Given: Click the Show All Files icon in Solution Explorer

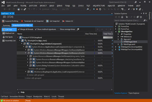Looking at the screenshot, I should 141,17.
